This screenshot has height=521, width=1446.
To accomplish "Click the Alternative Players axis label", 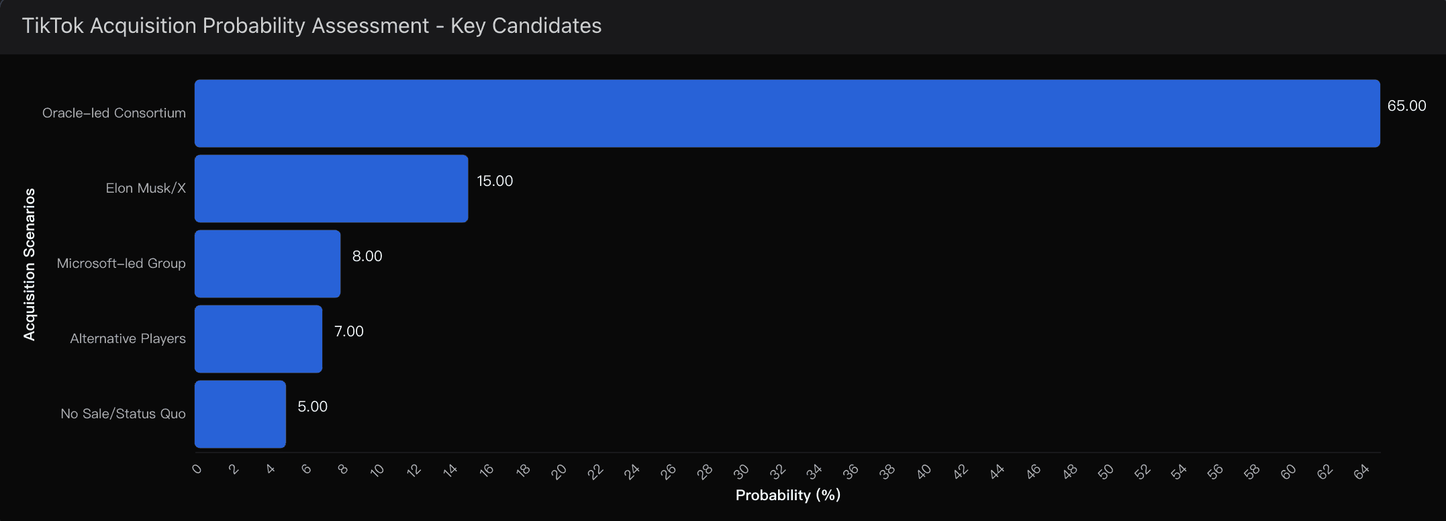I will click(128, 338).
